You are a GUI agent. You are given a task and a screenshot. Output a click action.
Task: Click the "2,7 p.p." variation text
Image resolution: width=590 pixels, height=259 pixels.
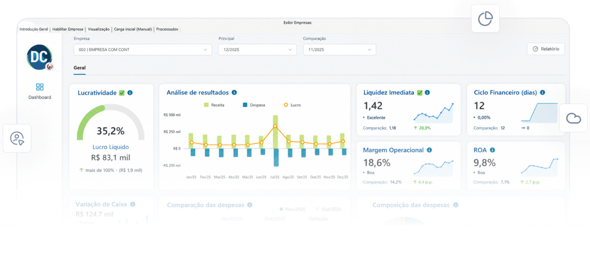[532, 182]
